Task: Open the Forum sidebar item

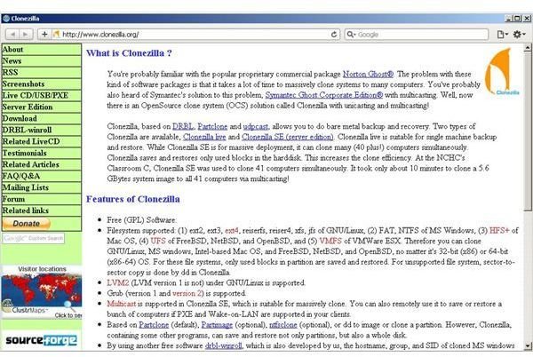Action: pos(42,200)
